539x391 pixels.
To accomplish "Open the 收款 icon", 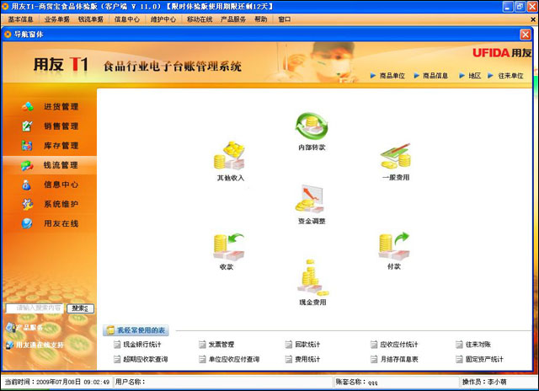I will point(229,247).
